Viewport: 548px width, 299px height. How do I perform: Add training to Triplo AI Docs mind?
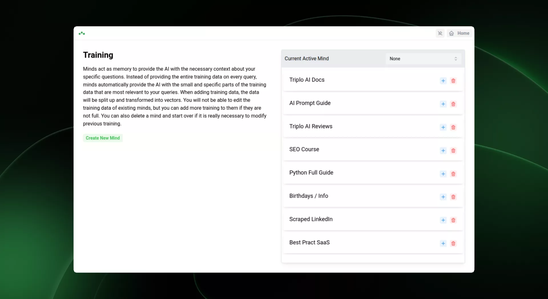pos(443,81)
